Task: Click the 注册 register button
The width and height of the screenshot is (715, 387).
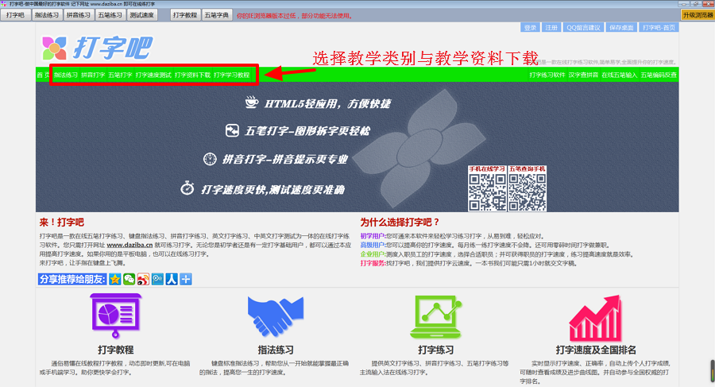Action: 551,27
